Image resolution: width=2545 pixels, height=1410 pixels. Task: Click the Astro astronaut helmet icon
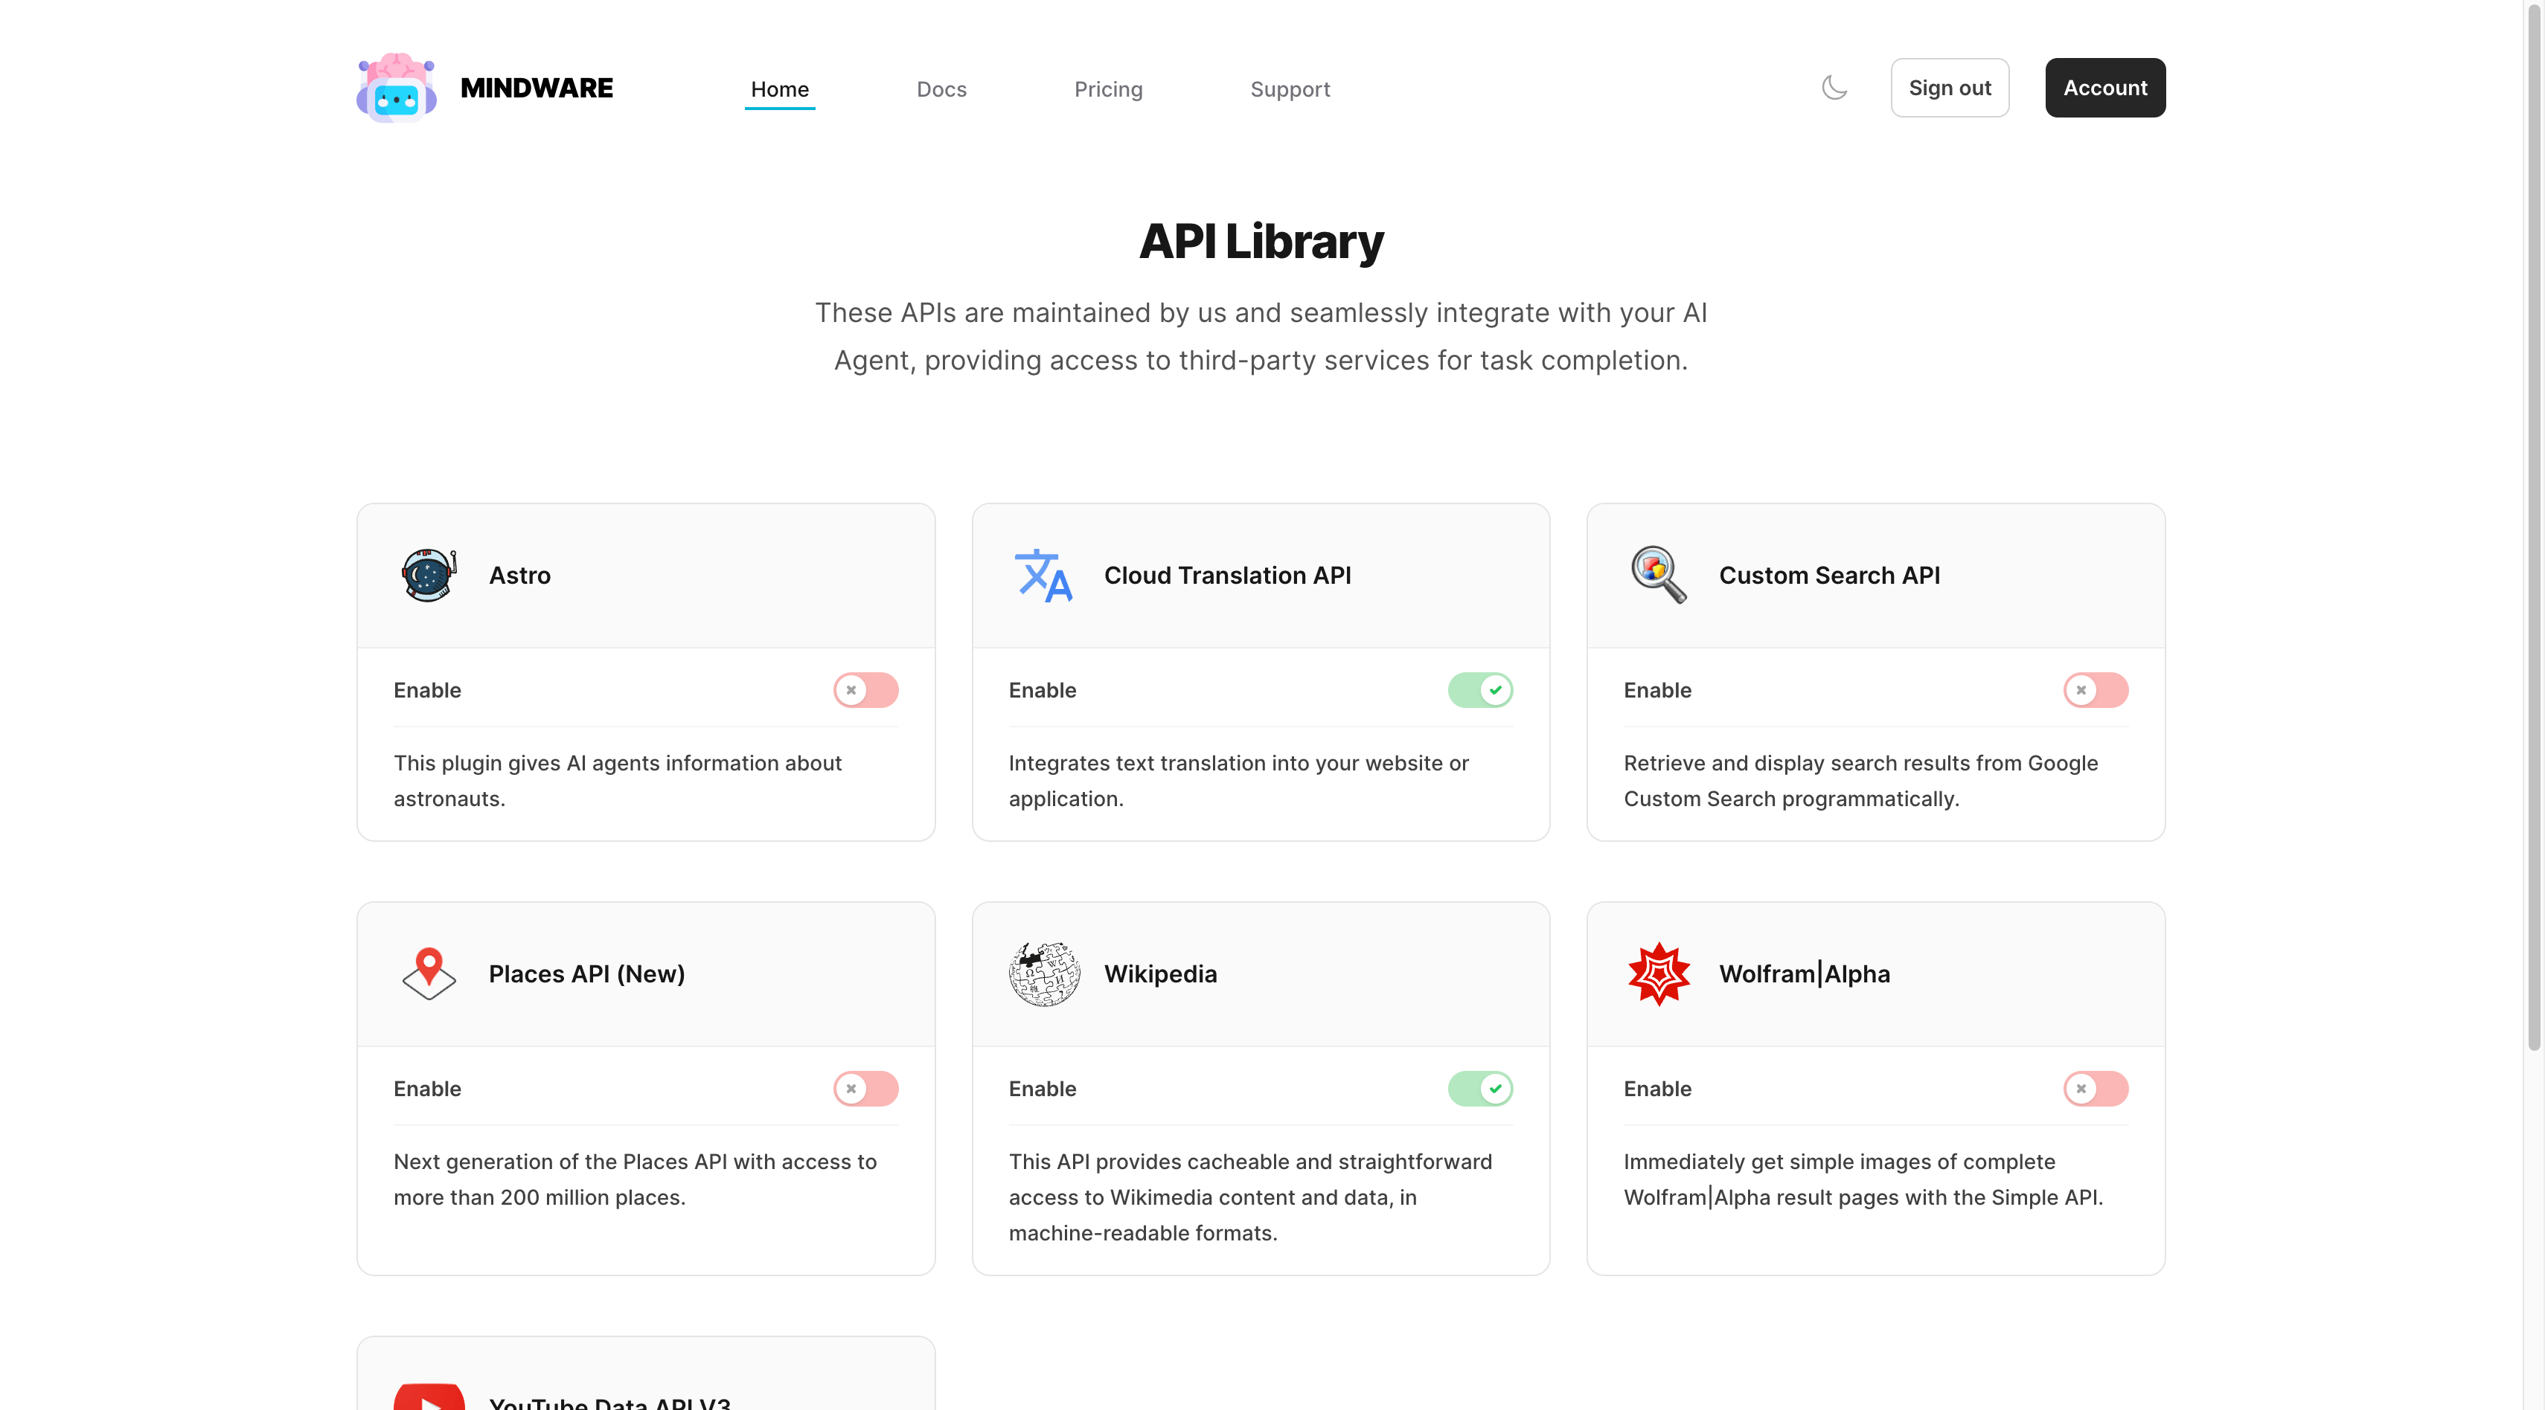tap(429, 575)
